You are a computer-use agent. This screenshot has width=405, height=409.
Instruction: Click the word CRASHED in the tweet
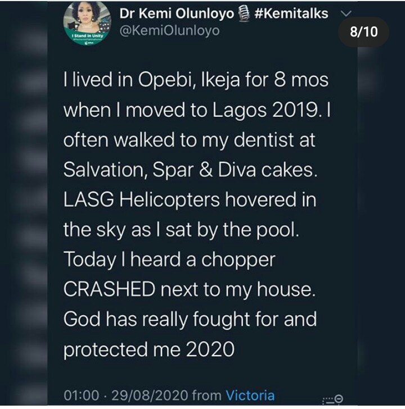[x=109, y=289]
